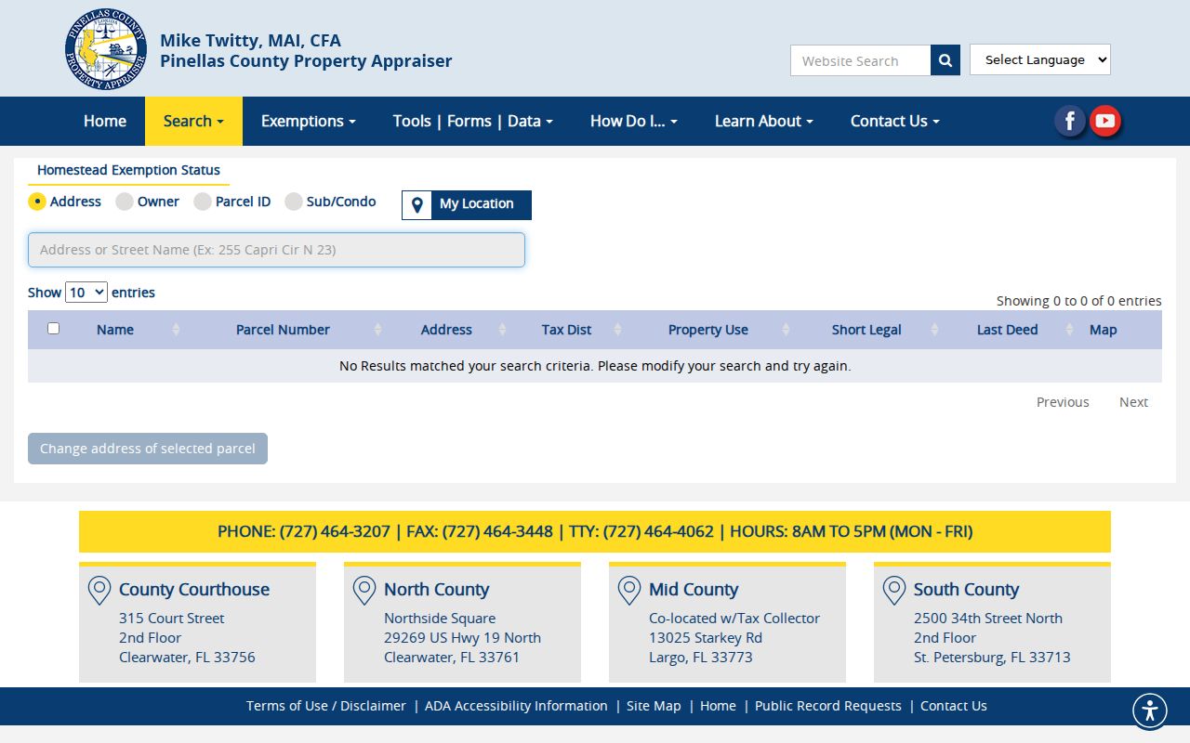Viewport: 1190px width, 743px height.
Task: Click the address or street name field
Action: pos(276,250)
